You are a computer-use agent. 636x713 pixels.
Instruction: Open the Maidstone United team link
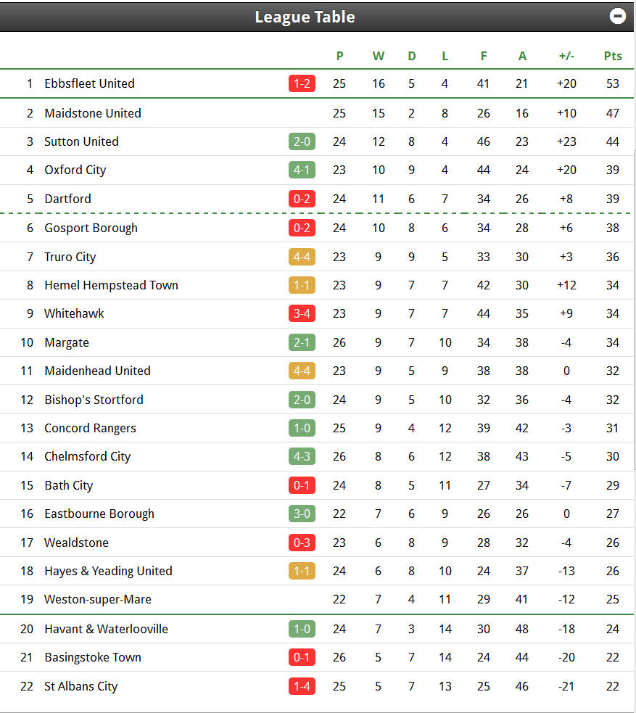click(x=93, y=113)
